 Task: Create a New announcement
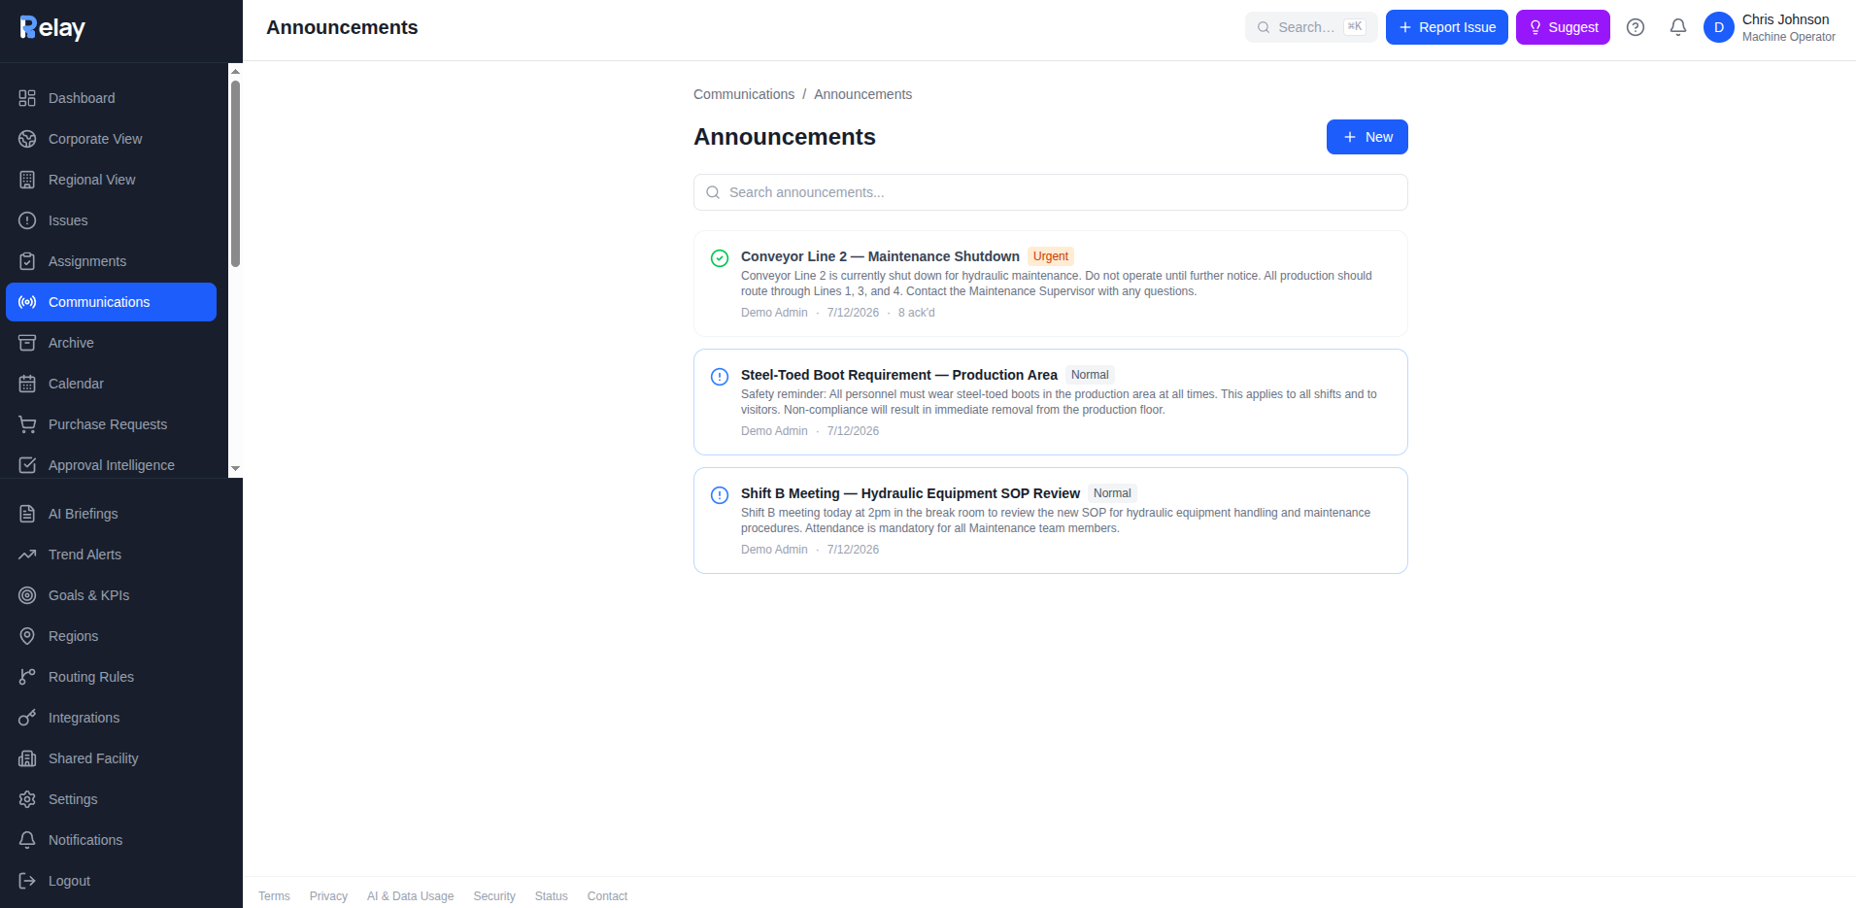[x=1367, y=137]
